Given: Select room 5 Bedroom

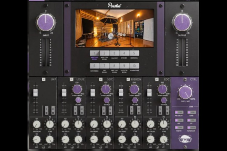Looking at the screenshot, I should pyautogui.click(x=134, y=53).
